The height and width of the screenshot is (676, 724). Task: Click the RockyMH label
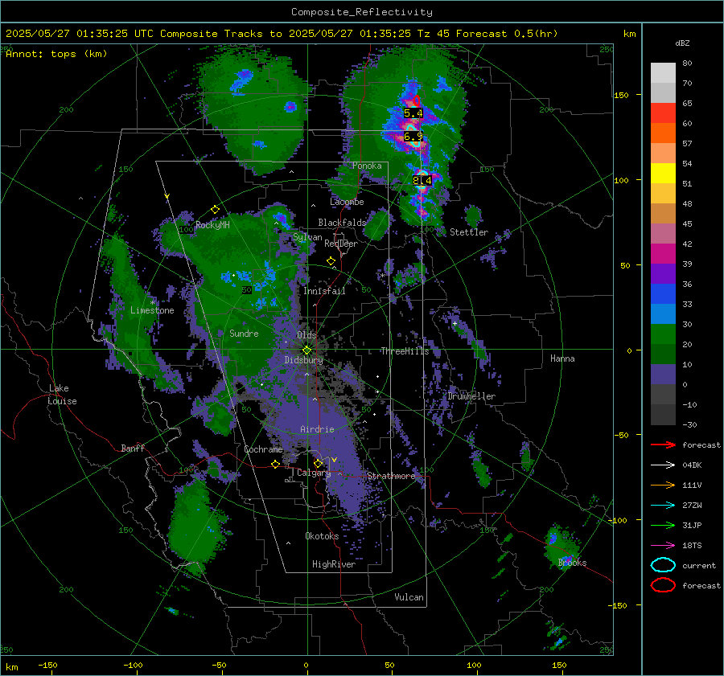click(212, 225)
